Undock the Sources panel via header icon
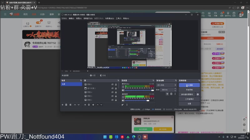Viewport: 250px width, 140px height. tap(118, 81)
